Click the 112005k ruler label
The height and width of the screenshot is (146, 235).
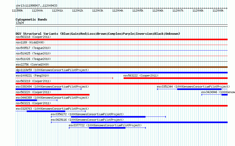pos(138,11)
